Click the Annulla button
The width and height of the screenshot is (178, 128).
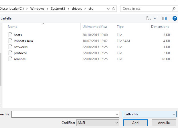point(164,123)
